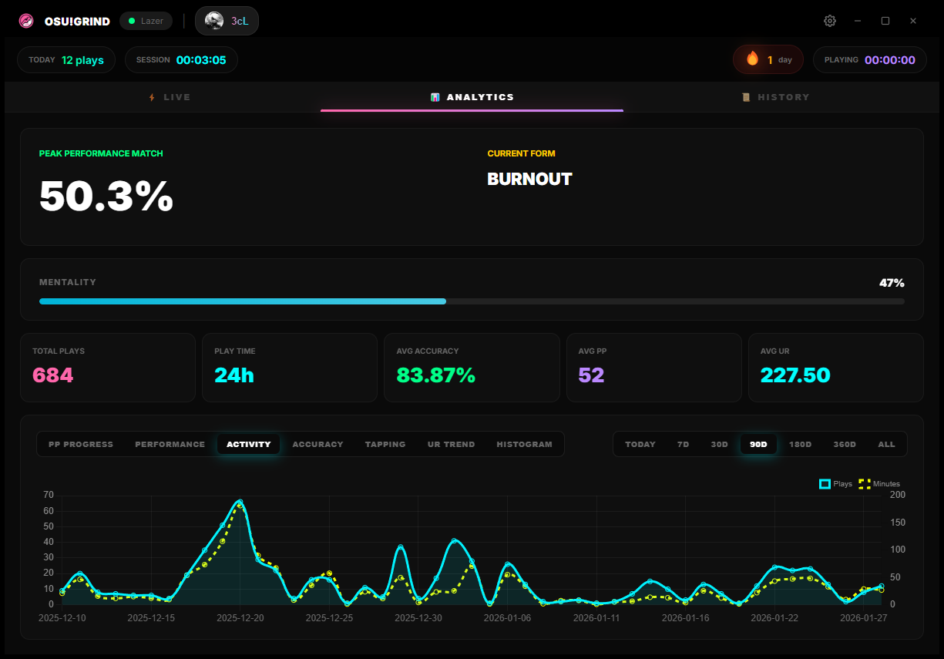
Task: Toggle the Lazer mode pill
Action: [146, 21]
